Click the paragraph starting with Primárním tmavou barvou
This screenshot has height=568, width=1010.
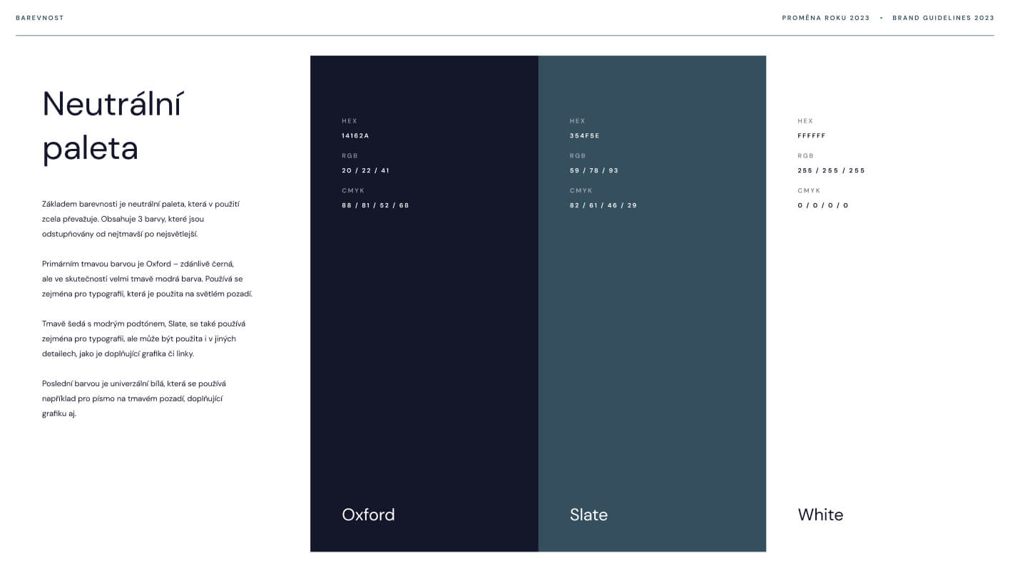[147, 279]
